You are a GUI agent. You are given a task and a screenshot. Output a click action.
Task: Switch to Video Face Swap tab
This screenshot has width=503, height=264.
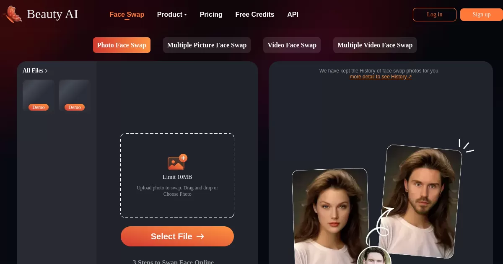(x=292, y=45)
